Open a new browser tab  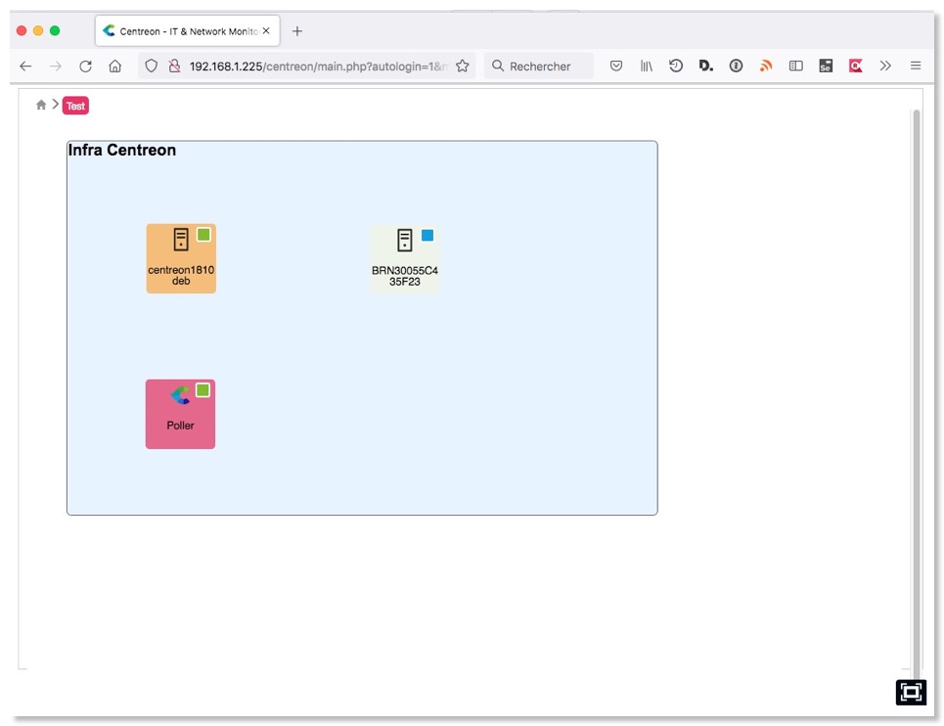point(297,31)
